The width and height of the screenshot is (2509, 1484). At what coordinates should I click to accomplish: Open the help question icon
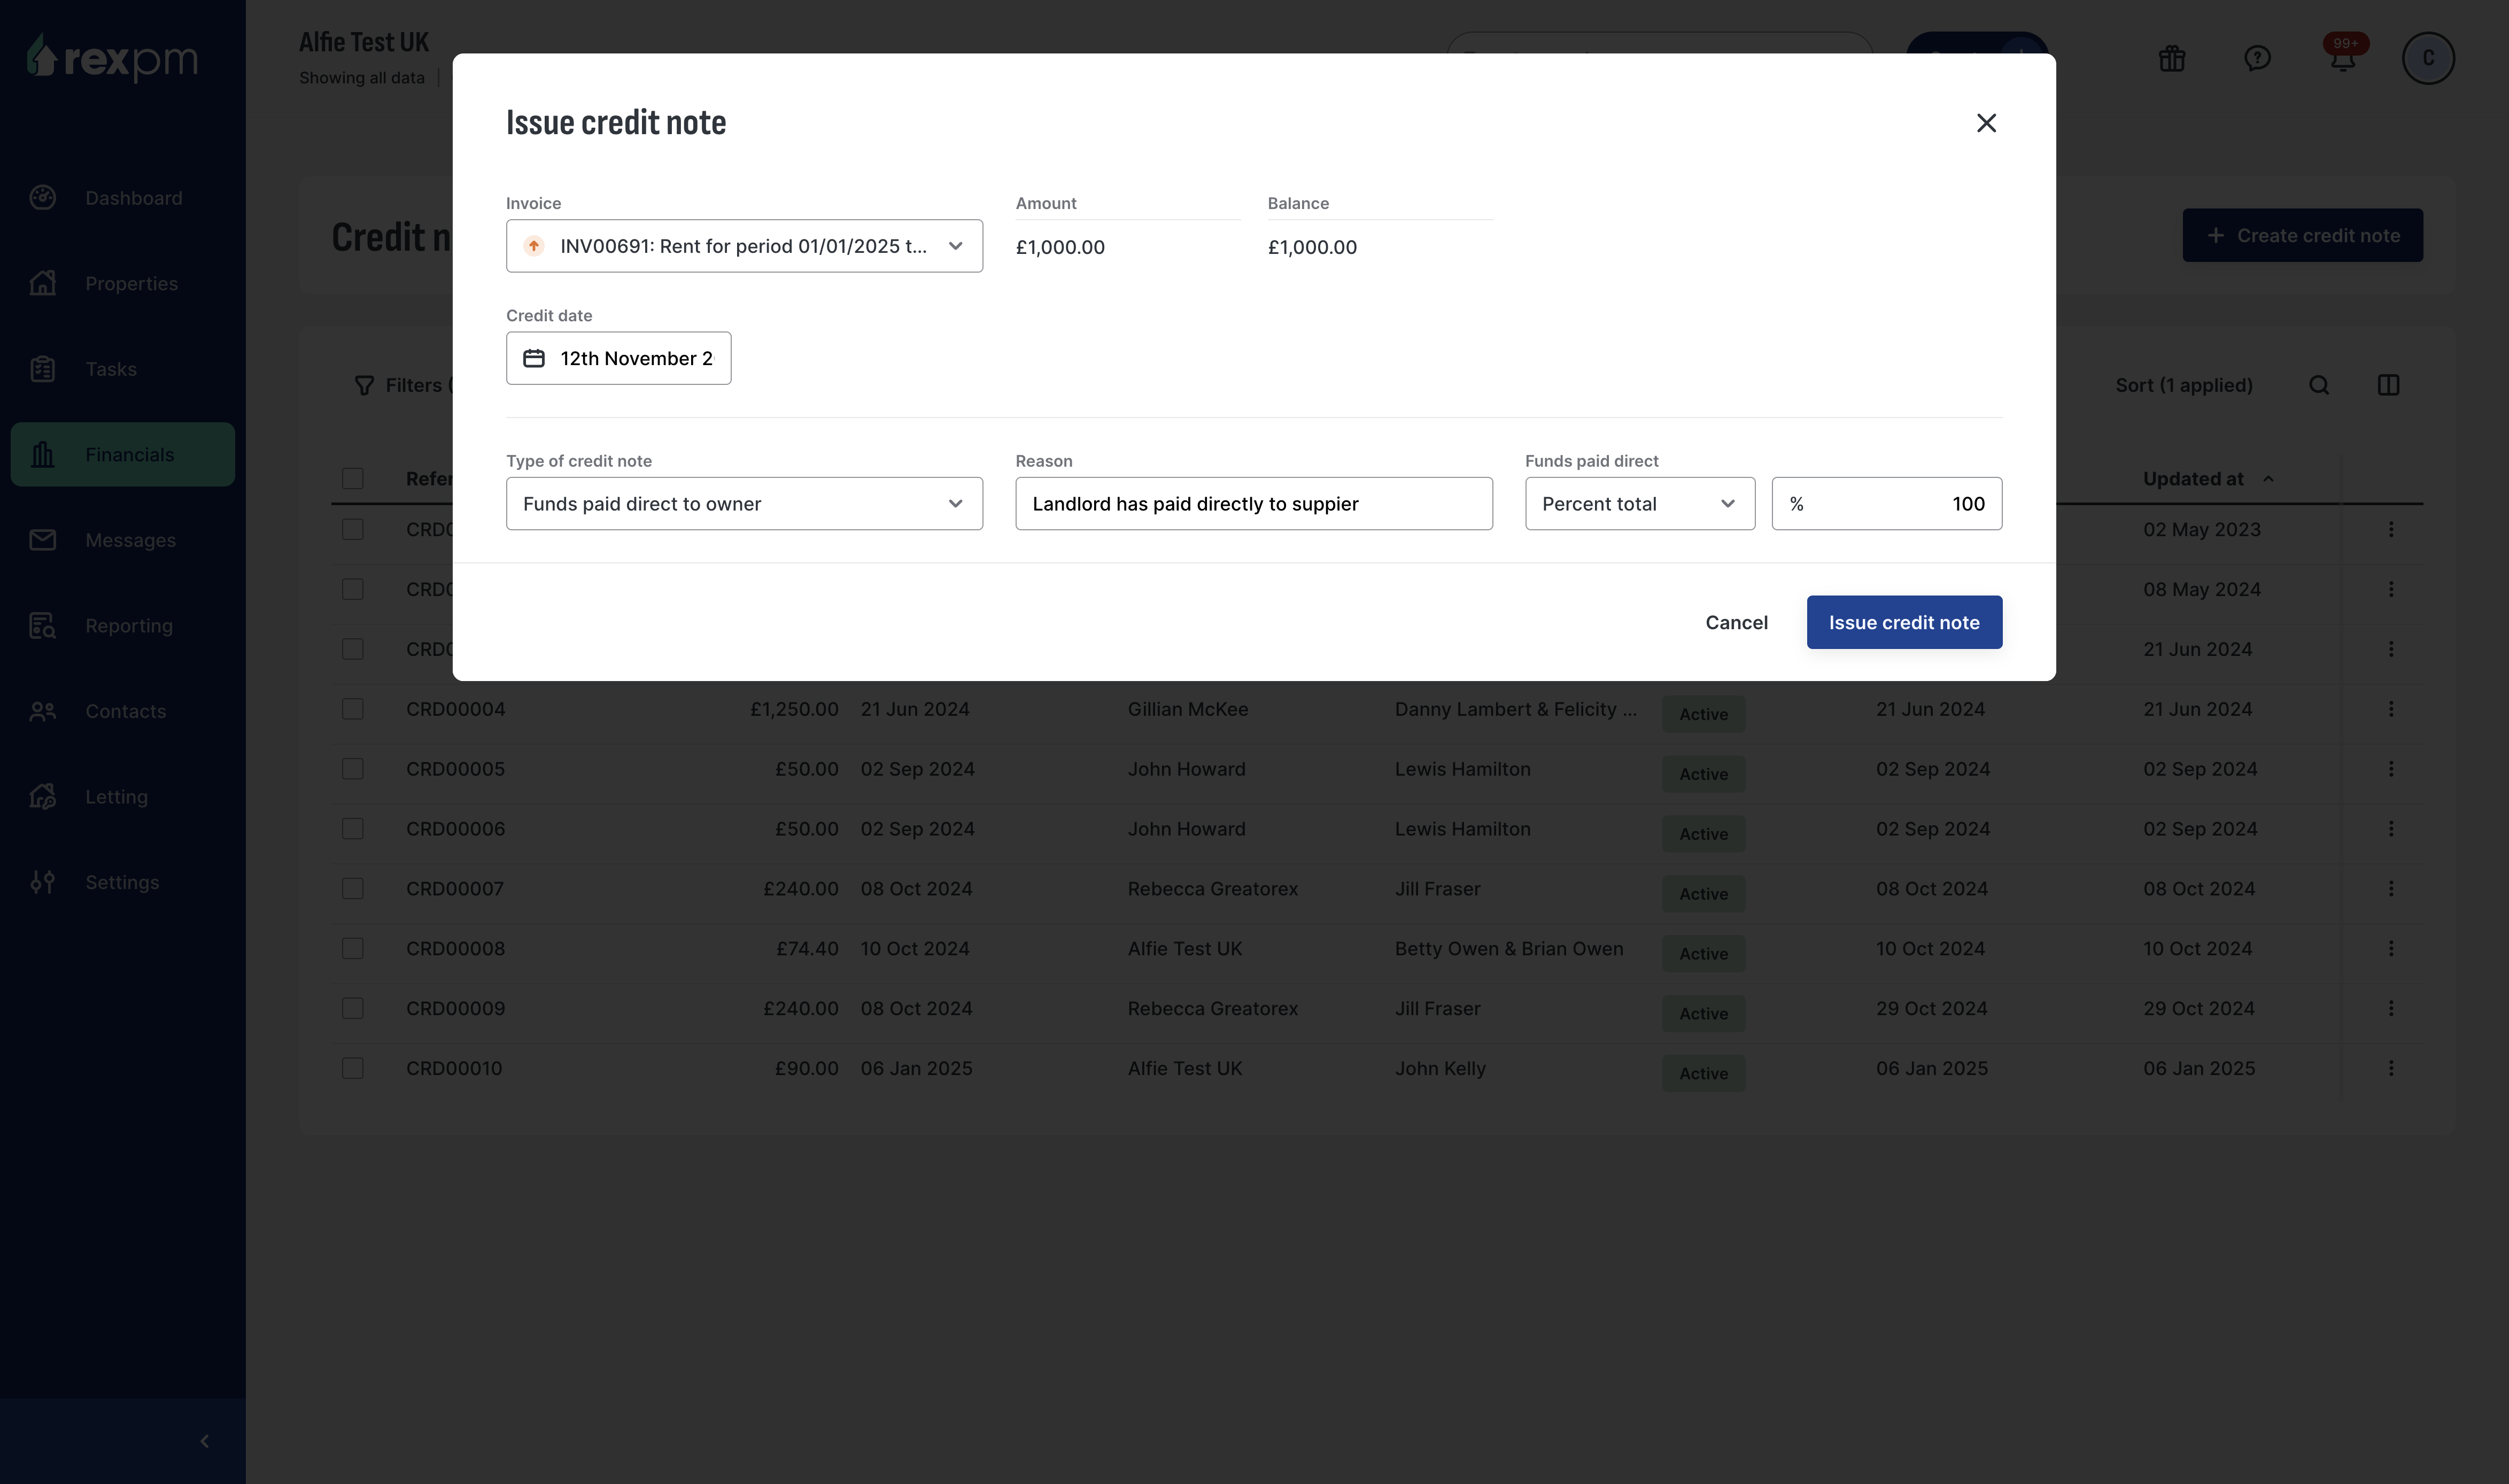click(x=2256, y=58)
